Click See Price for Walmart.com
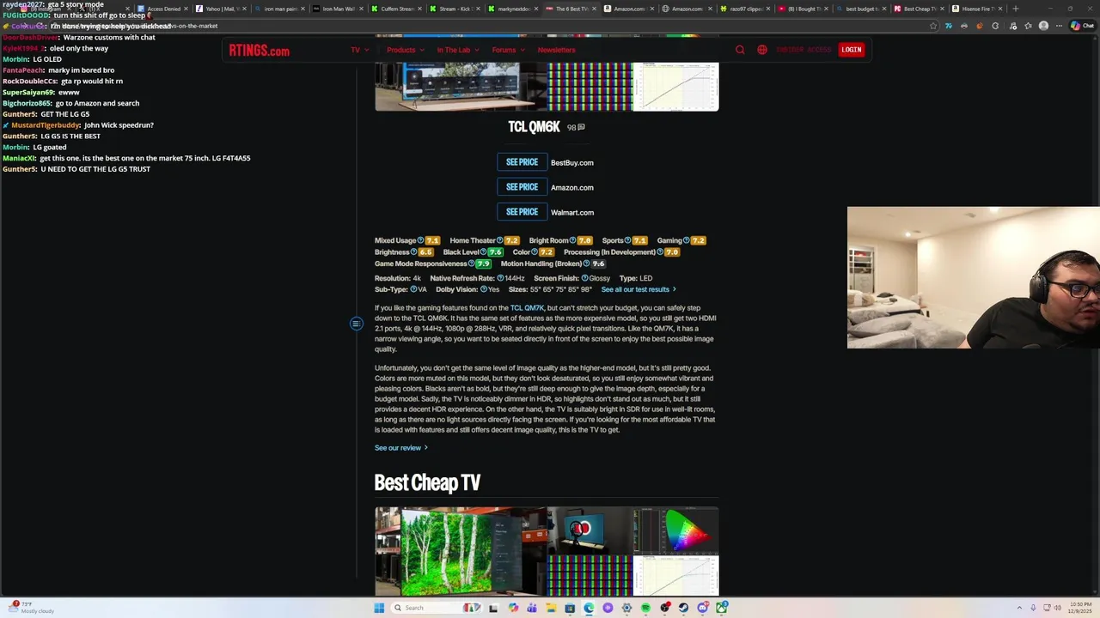Image resolution: width=1100 pixels, height=618 pixels. (522, 212)
